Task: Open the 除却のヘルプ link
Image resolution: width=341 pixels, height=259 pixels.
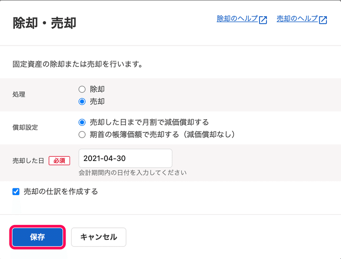Action: coord(237,19)
